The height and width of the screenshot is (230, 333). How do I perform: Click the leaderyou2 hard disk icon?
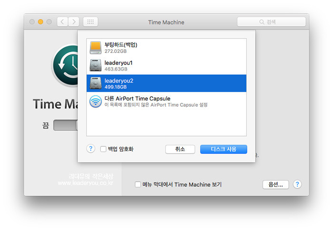(x=95, y=83)
